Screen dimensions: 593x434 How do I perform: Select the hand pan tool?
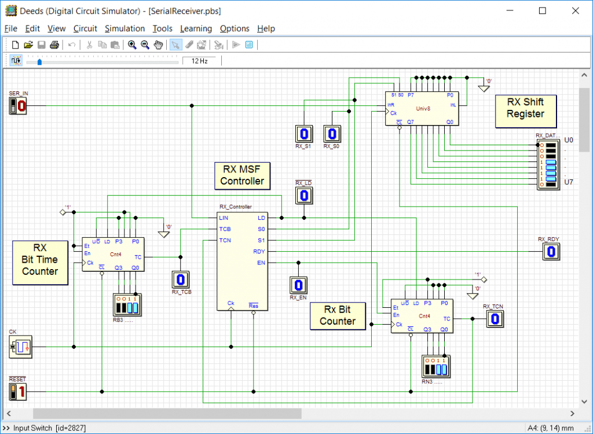click(x=158, y=45)
